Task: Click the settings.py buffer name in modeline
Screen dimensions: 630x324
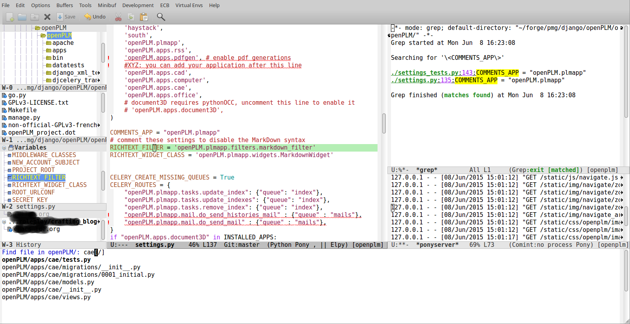Action: pyautogui.click(x=155, y=245)
